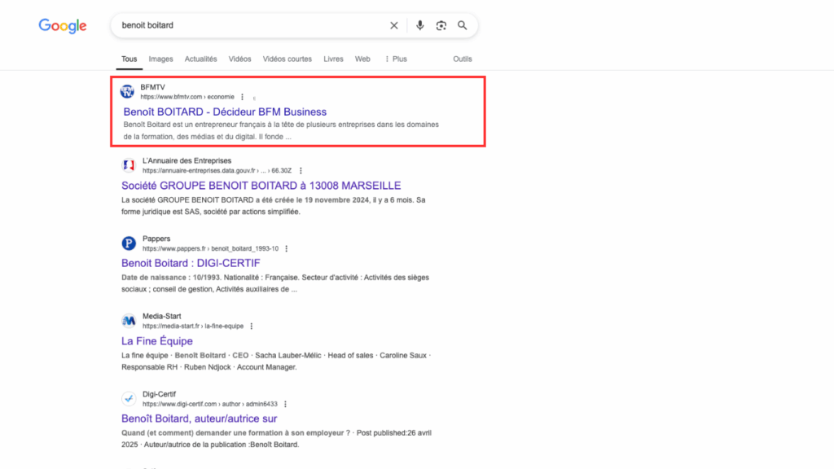Click the magnifying glass search icon
The height and width of the screenshot is (469, 834).
(x=463, y=25)
